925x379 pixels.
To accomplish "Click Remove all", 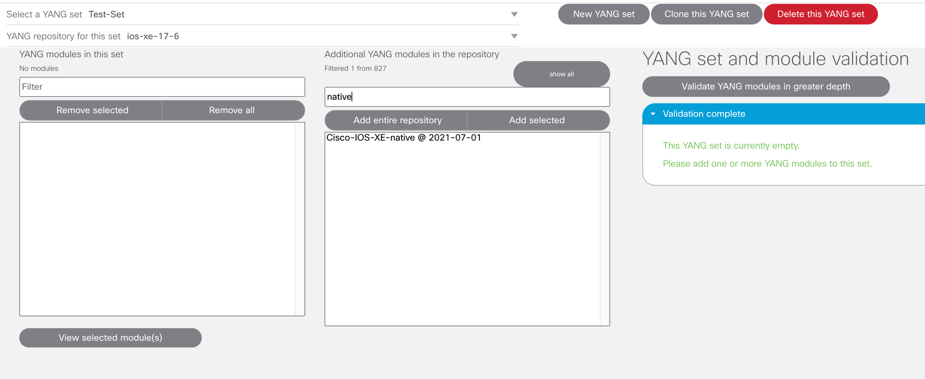I will (x=232, y=110).
